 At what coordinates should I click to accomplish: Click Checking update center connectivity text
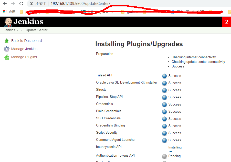point(198,62)
